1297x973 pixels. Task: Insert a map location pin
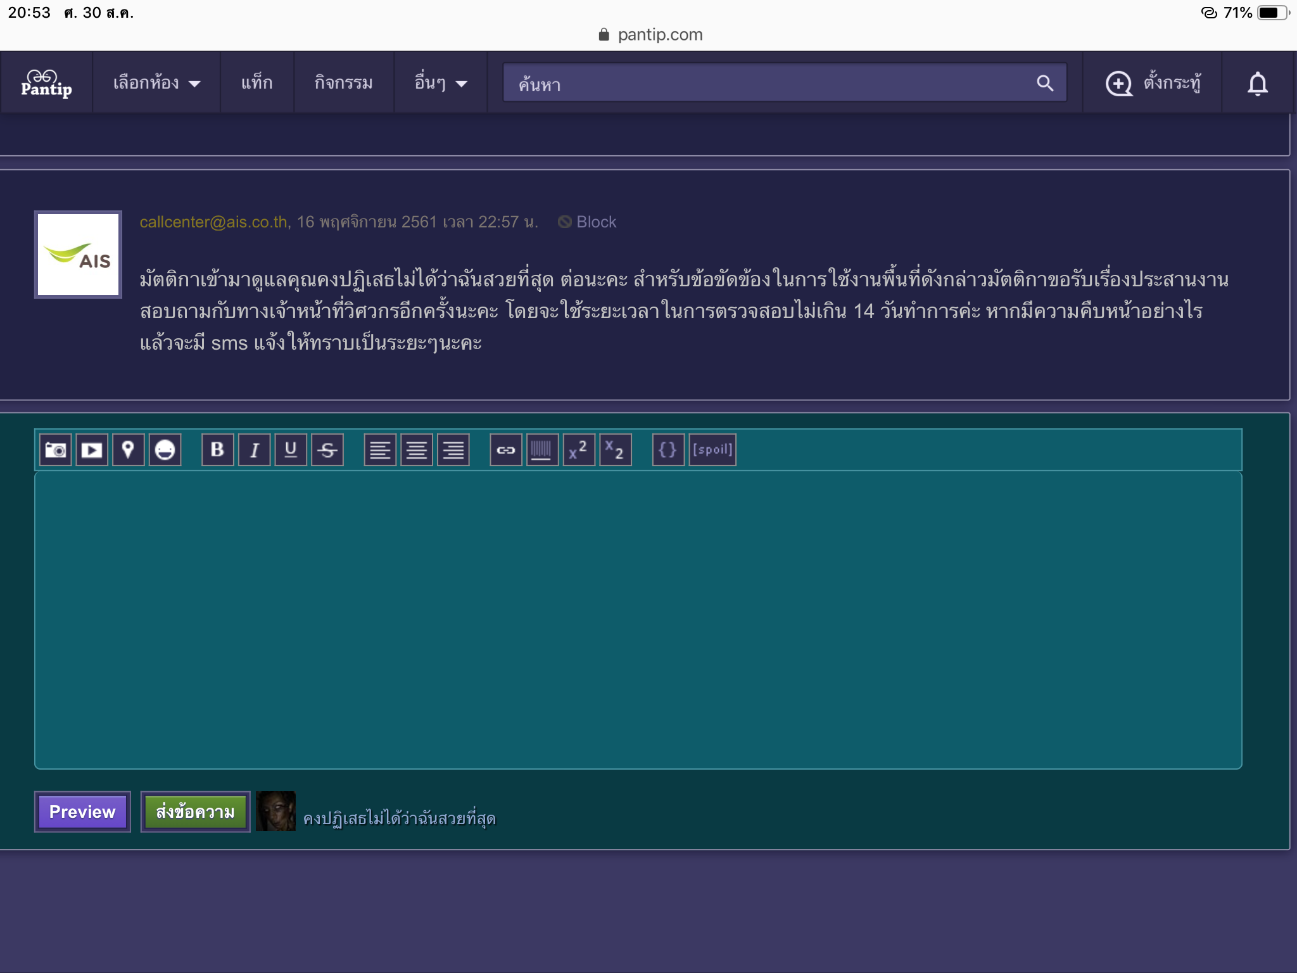click(128, 450)
